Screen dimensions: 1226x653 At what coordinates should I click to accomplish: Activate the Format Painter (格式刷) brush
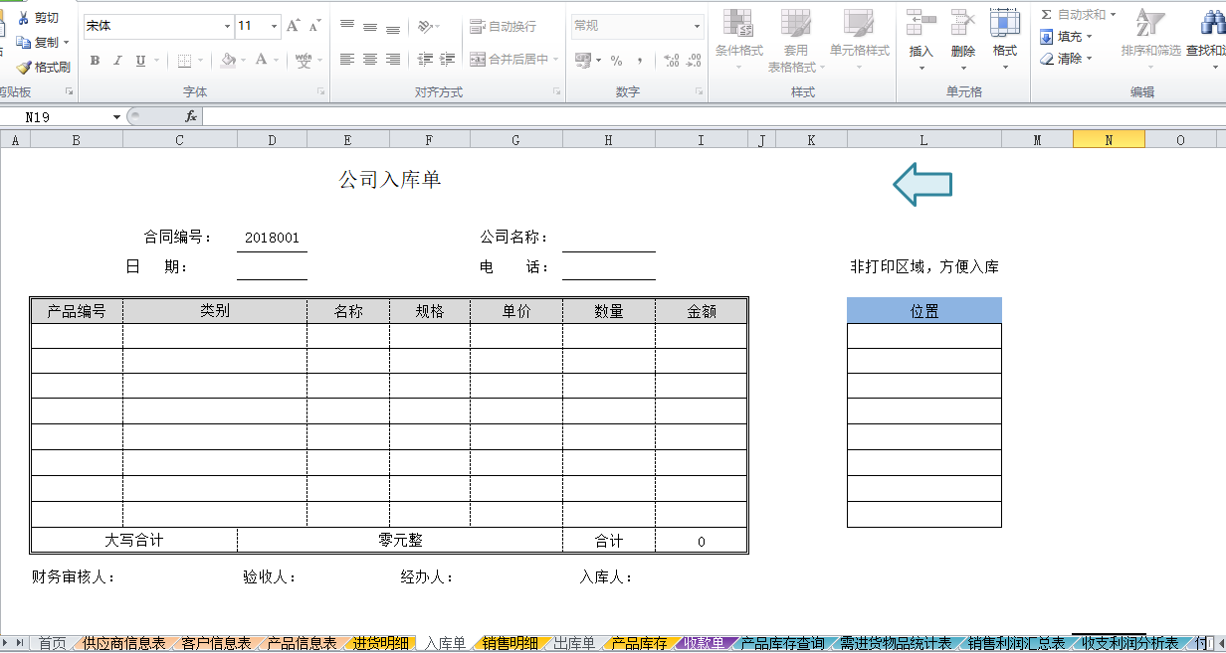[x=23, y=68]
